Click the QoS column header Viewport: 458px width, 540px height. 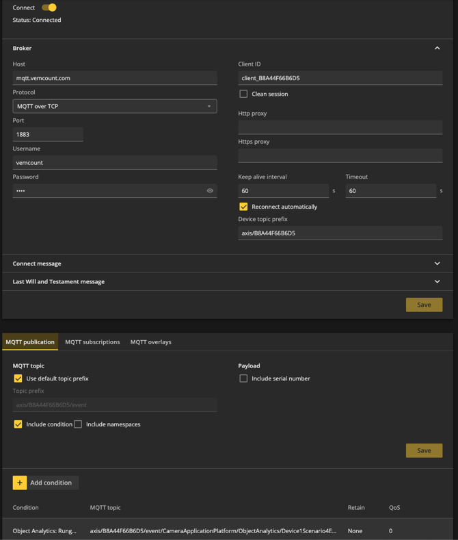[x=394, y=508]
